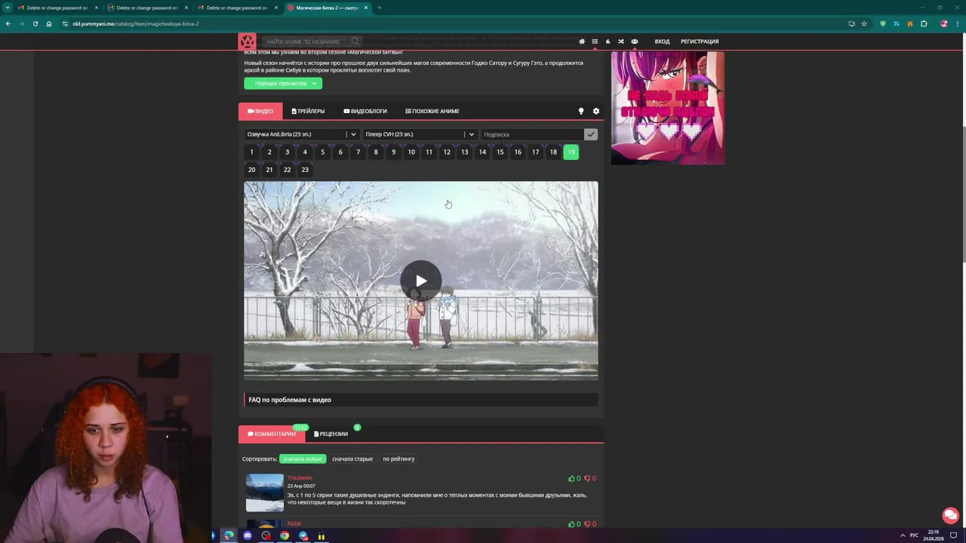Select episode 23

coord(305,170)
